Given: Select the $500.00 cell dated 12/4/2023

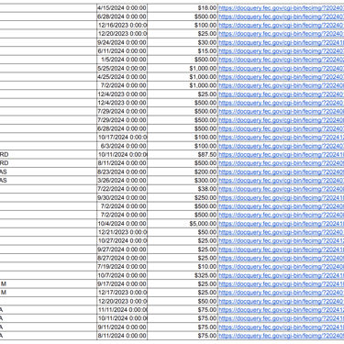Looking at the screenshot, I should tap(183, 103).
